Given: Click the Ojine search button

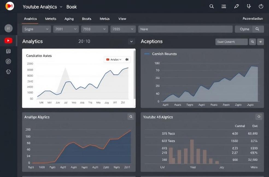Looking at the screenshot, I should [x=249, y=29].
